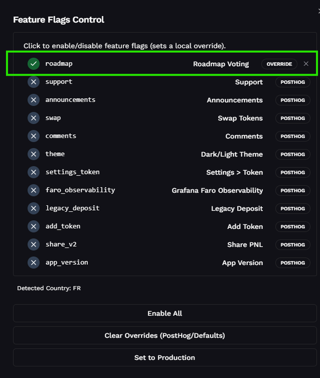
Task: Click the POSTHOG badge for Share PNL
Action: click(293, 245)
